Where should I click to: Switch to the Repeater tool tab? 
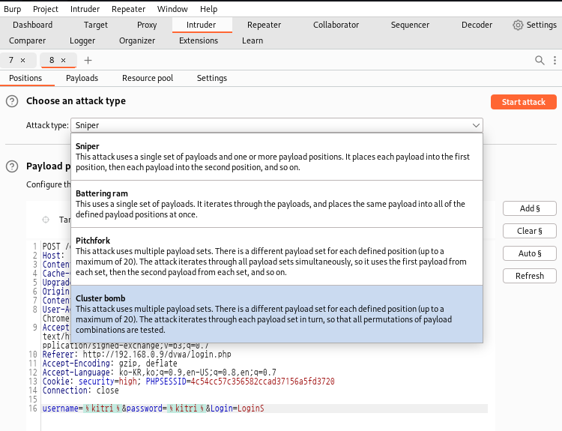(x=265, y=25)
